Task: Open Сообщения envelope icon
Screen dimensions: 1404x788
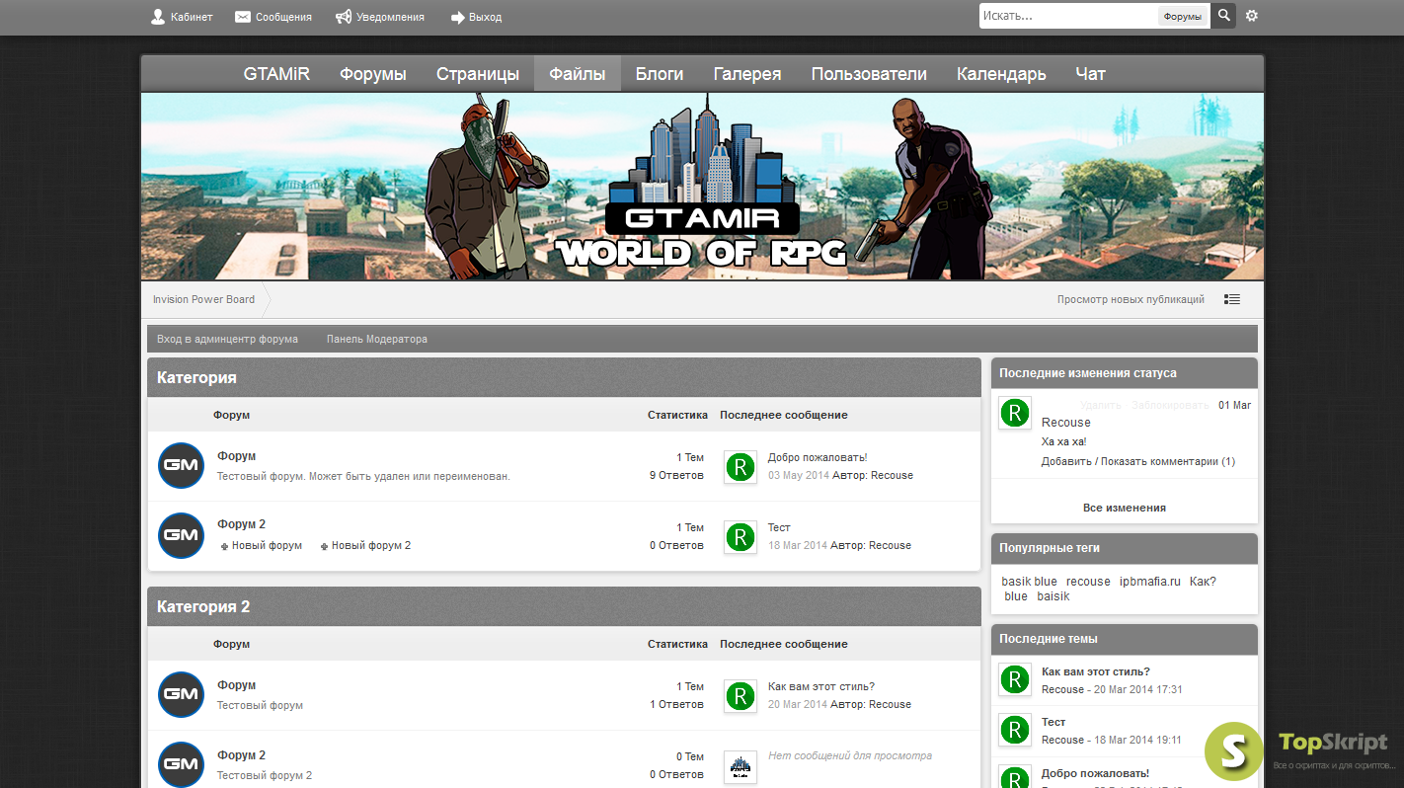Action: [243, 17]
